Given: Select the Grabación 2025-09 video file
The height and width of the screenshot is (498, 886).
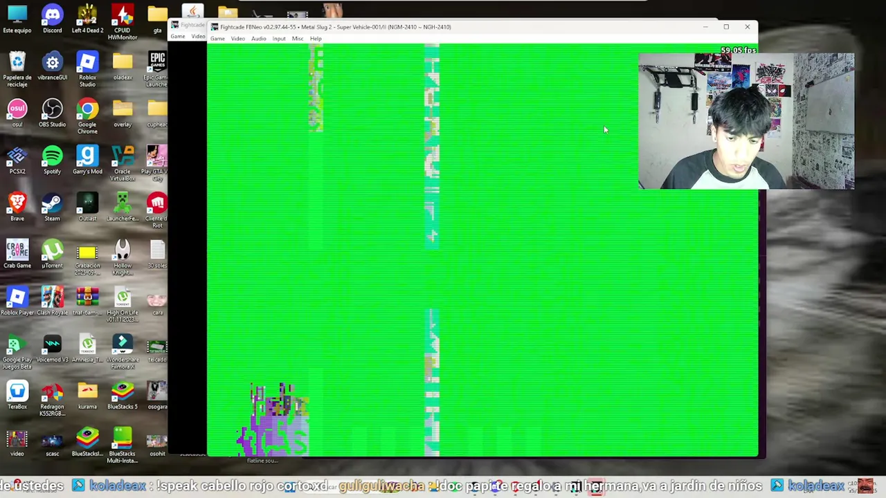Looking at the screenshot, I should pyautogui.click(x=87, y=257).
